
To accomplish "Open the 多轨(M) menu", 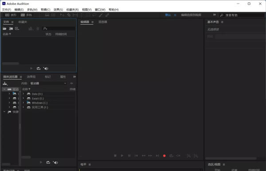I will pos(32,10).
